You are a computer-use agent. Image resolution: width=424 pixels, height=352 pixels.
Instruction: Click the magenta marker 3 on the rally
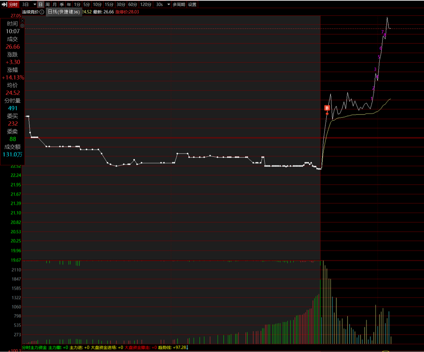[375, 69]
